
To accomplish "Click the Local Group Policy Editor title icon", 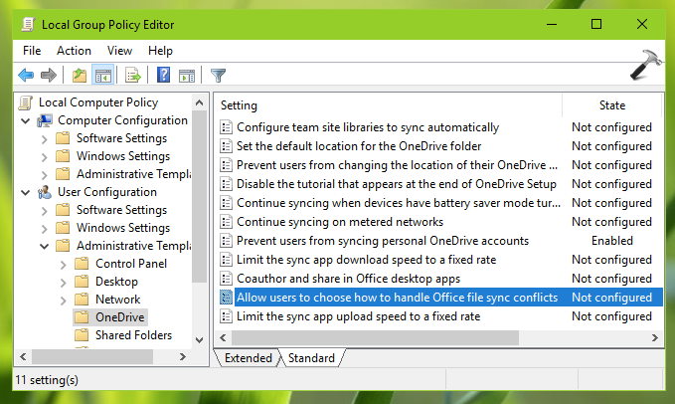I will [28, 25].
